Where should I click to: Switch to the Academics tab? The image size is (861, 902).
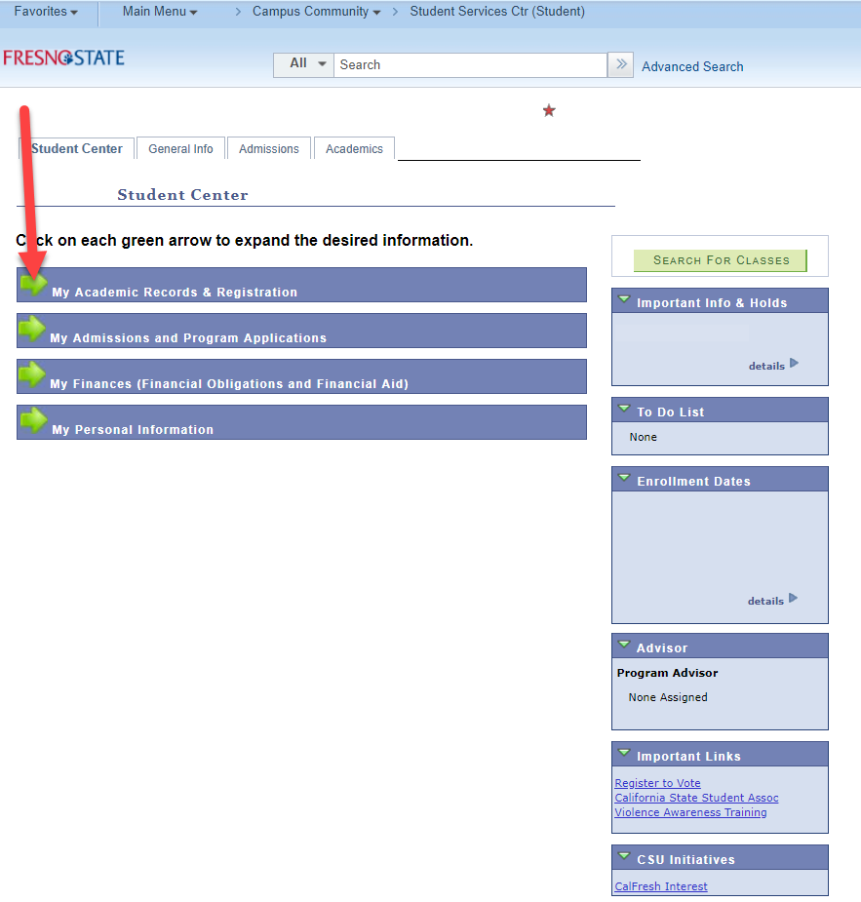[x=354, y=149]
